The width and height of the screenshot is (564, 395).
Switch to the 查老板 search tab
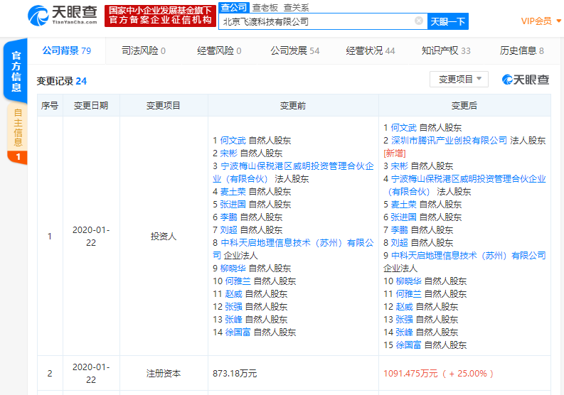coord(265,7)
